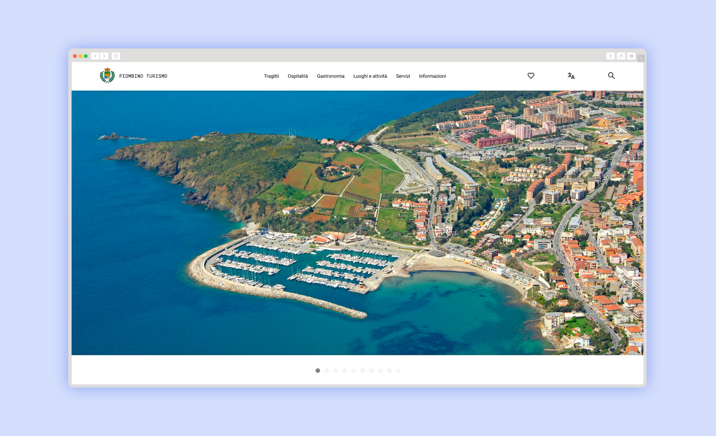The width and height of the screenshot is (716, 436).
Task: Select the first (active) carousel dot
Action: [318, 370]
